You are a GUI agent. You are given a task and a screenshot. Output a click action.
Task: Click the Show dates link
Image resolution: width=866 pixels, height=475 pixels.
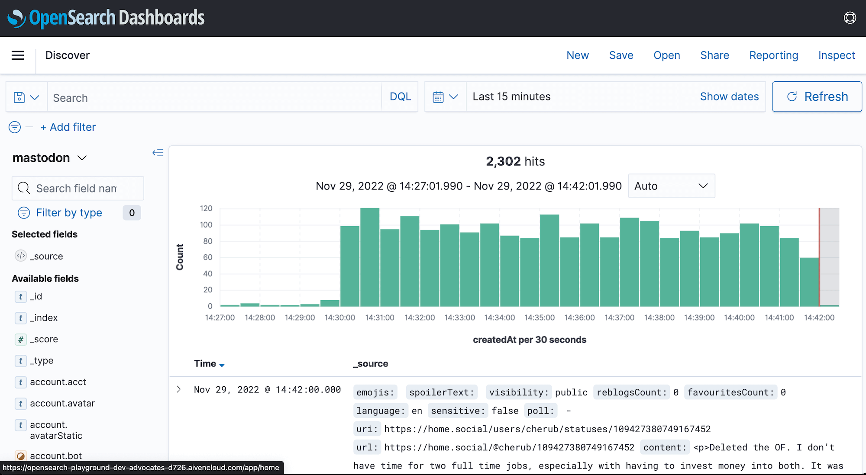[x=729, y=96]
